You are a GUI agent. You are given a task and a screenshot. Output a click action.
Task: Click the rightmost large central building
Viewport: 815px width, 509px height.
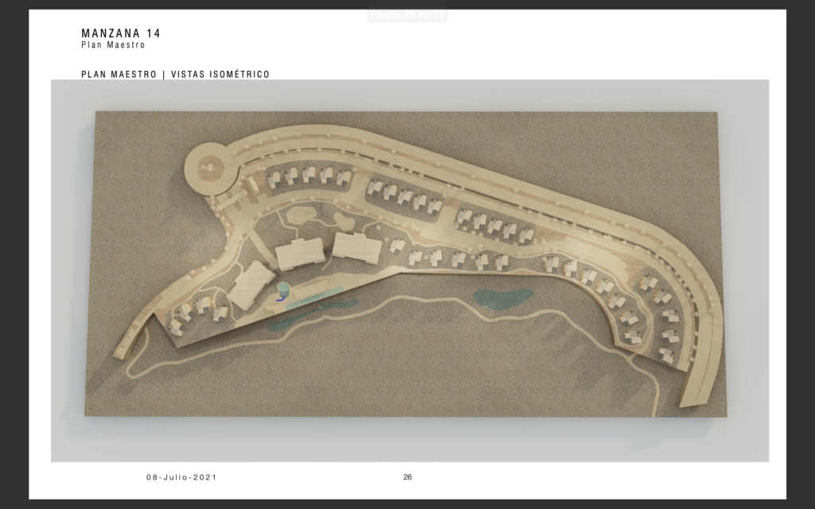(x=357, y=247)
